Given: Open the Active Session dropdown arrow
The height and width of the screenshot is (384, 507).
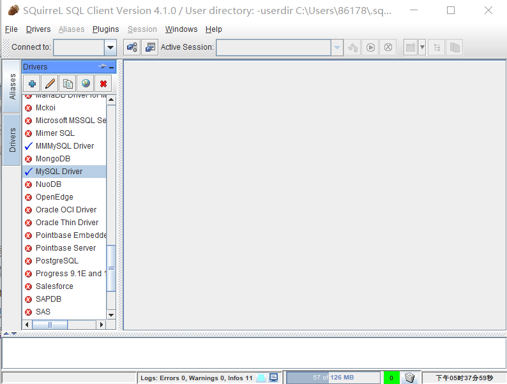Looking at the screenshot, I should pyautogui.click(x=337, y=47).
